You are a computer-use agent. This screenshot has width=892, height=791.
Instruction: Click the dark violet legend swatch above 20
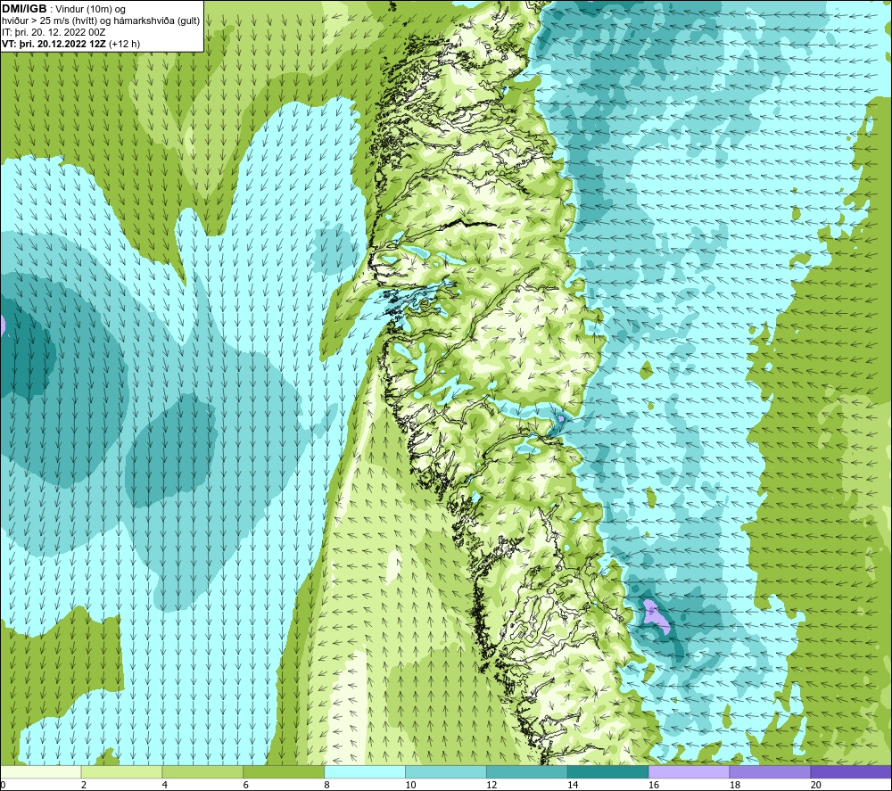[x=850, y=772]
